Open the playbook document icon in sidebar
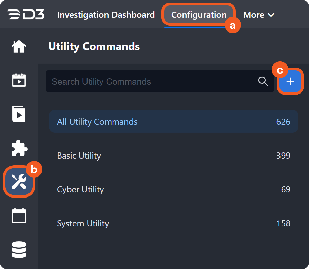The height and width of the screenshot is (269, 309). click(19, 114)
